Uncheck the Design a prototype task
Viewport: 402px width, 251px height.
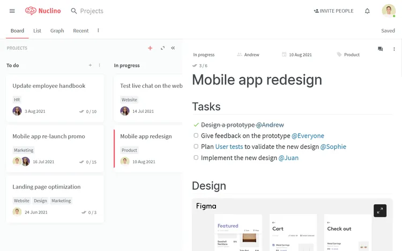pos(196,125)
